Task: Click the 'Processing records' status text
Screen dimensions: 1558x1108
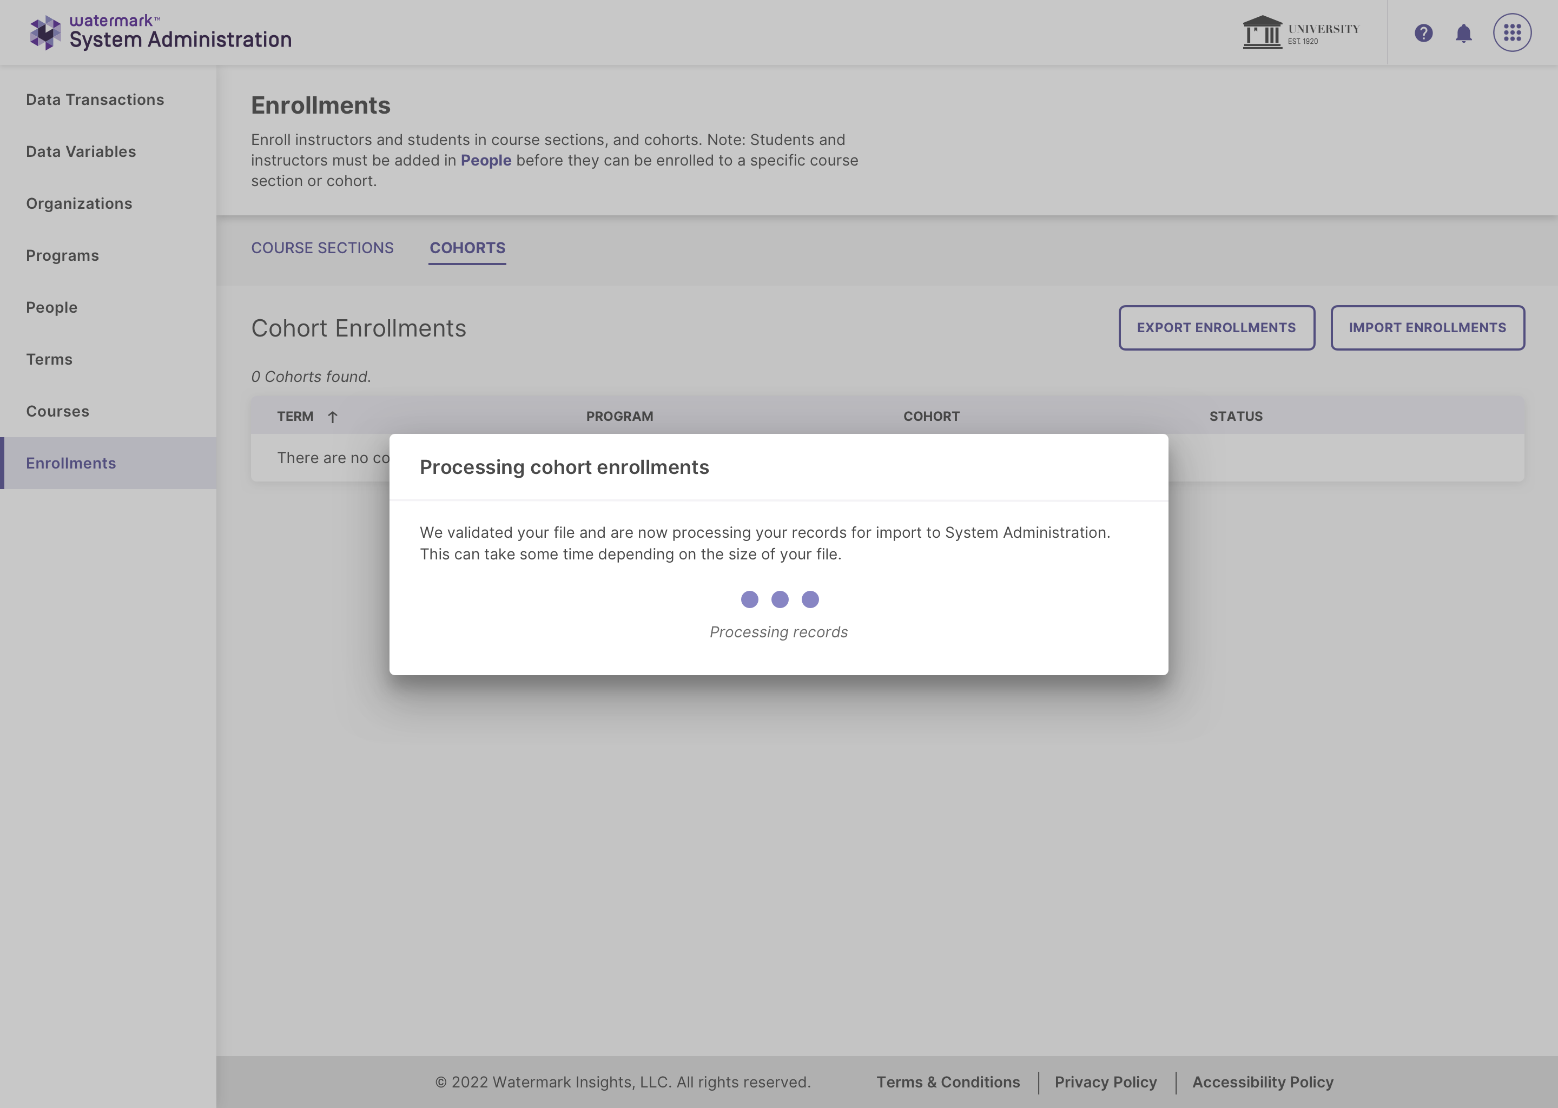Action: pos(778,632)
